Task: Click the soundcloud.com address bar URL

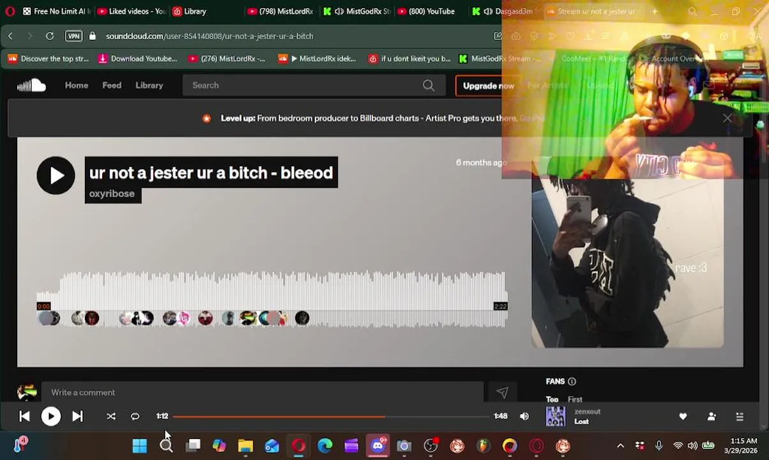Action: (x=209, y=36)
